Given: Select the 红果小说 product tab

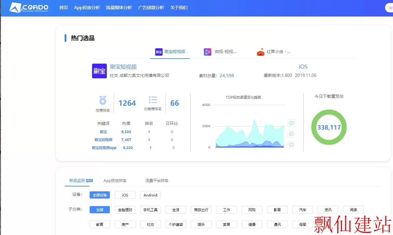Looking at the screenshot, I should click(x=274, y=52).
